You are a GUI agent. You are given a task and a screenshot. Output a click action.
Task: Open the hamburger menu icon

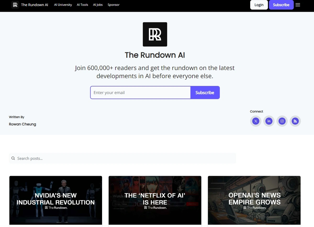pos(298,5)
